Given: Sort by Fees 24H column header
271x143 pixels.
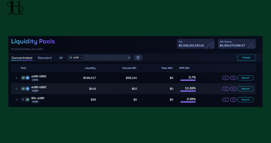Looking at the screenshot, I should pos(167,68).
